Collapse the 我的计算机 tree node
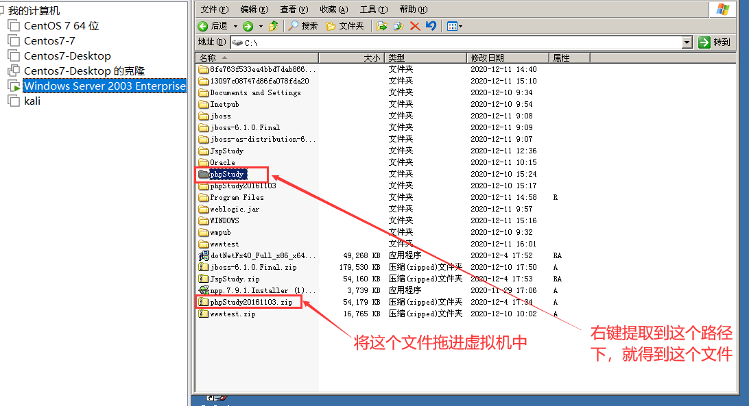The width and height of the screenshot is (749, 406). [x=1, y=10]
